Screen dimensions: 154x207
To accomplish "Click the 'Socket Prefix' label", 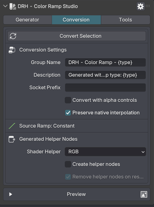I will tap(45, 88).
